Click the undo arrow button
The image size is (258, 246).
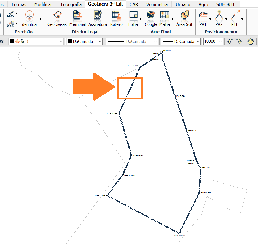click(230, 42)
